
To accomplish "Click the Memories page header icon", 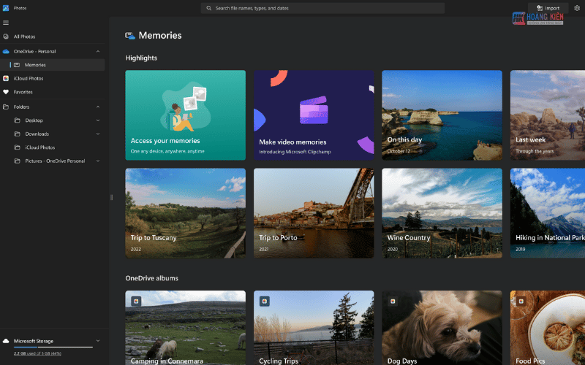I will pyautogui.click(x=130, y=36).
